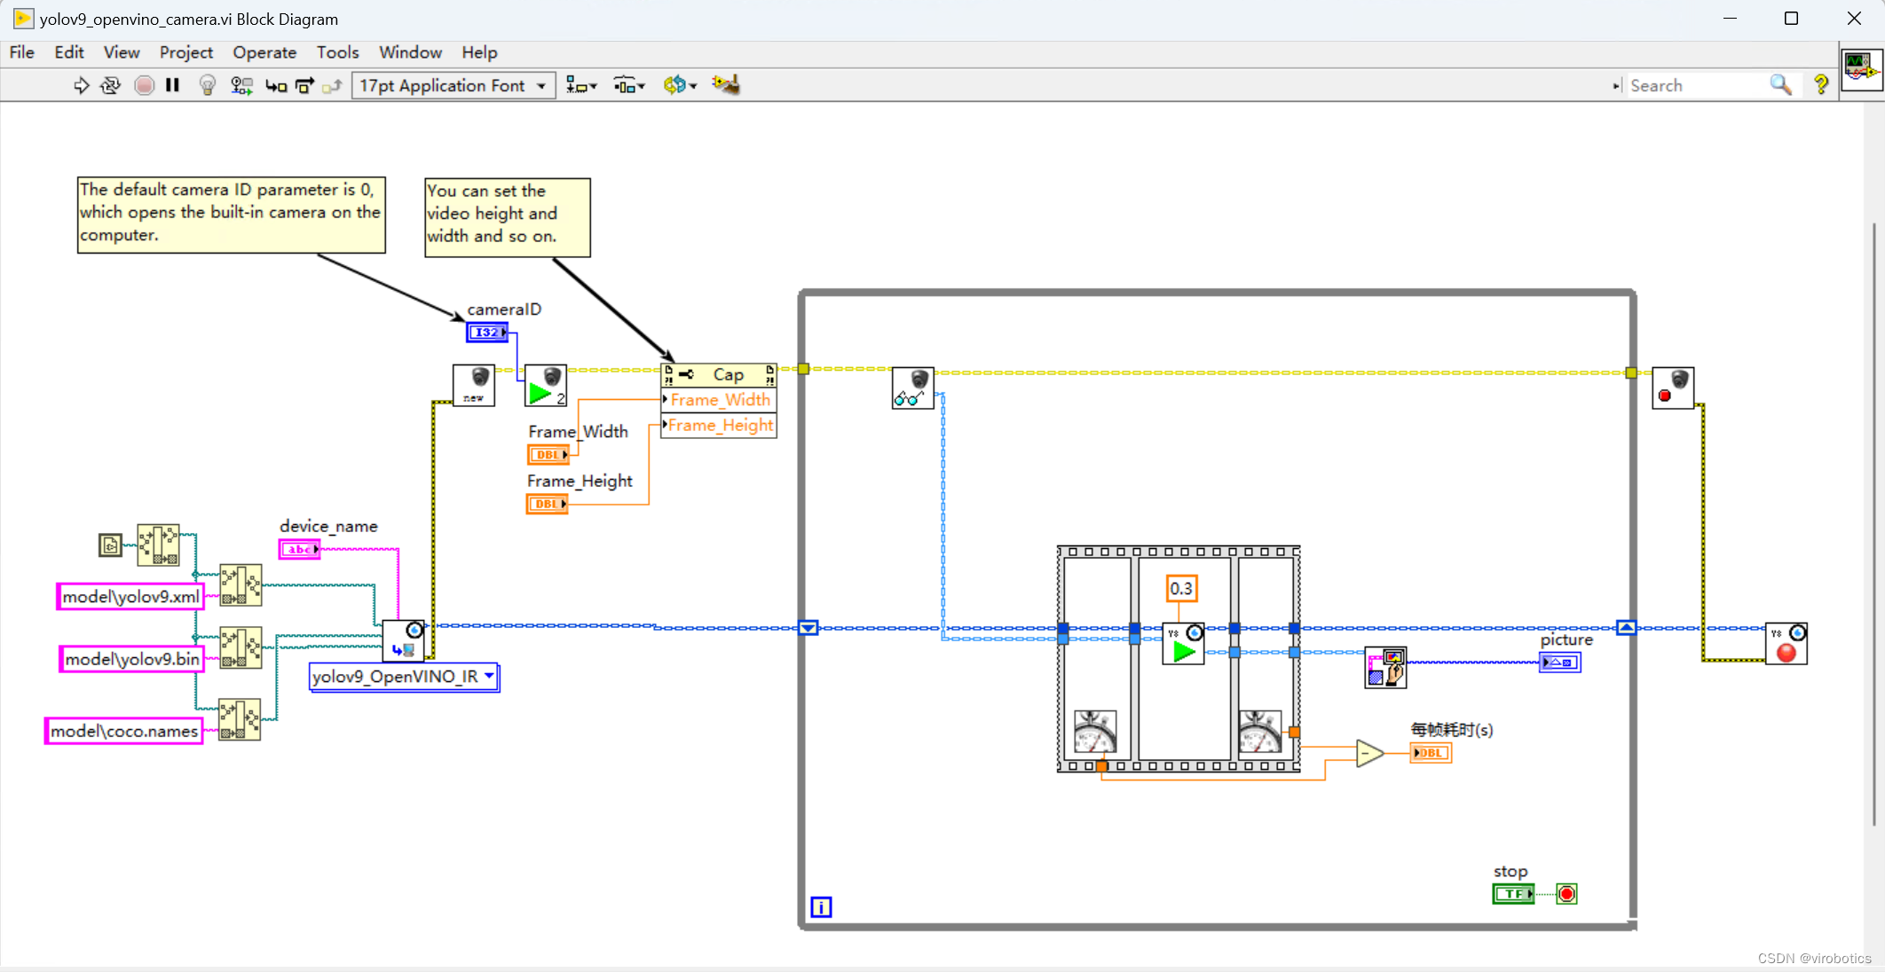The height and width of the screenshot is (972, 1885).
Task: Click the Step Out button
Action: pos(332,85)
